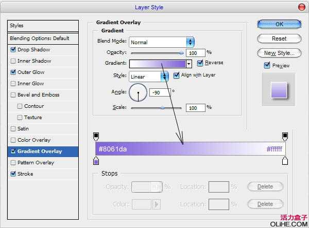
Task: Click the right black opacity stop
Action: (285, 136)
